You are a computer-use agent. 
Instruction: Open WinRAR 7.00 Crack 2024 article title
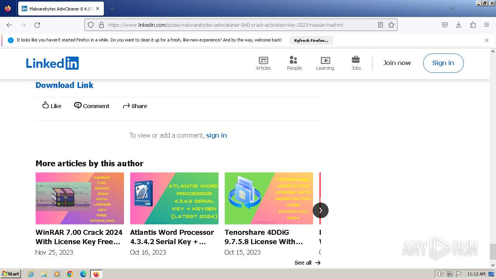tap(79, 237)
